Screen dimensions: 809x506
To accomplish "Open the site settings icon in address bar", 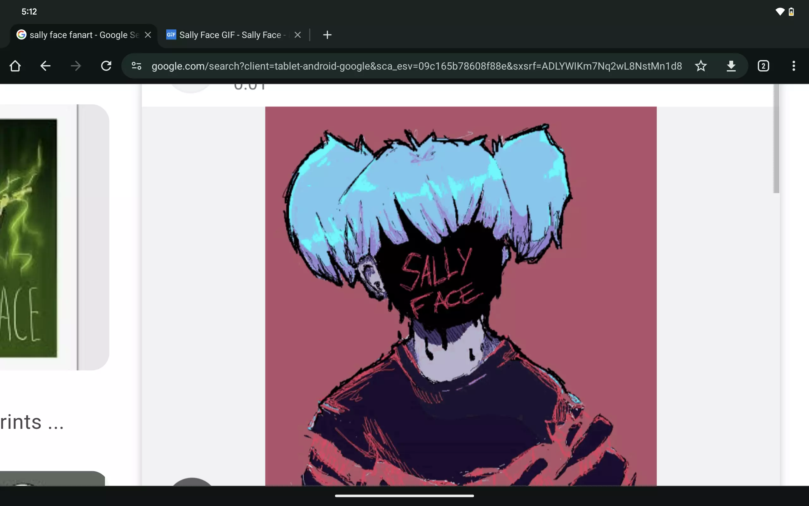I will pyautogui.click(x=137, y=66).
